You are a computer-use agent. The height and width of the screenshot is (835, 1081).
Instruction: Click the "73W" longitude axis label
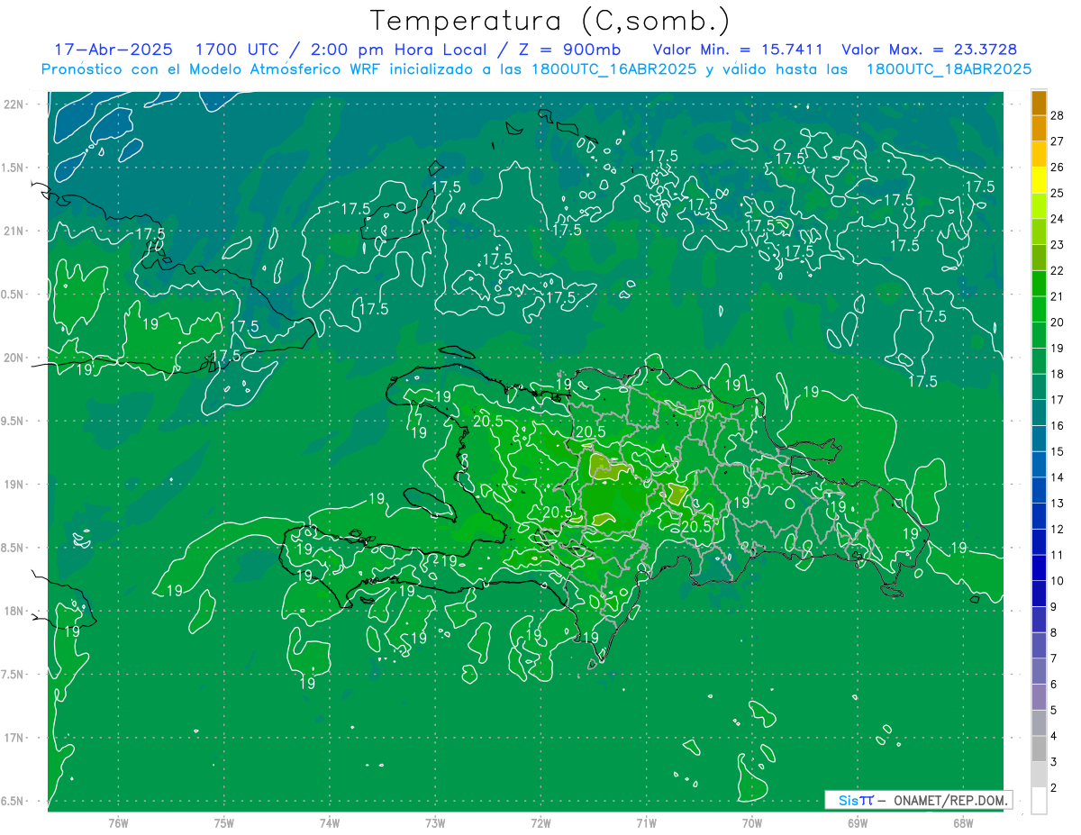coord(435,823)
